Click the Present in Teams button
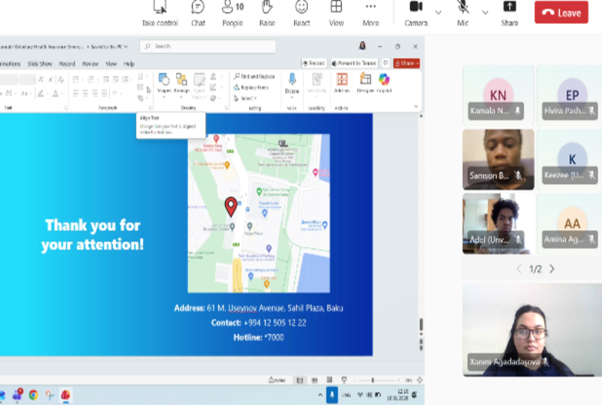This screenshot has height=405, width=602. coord(354,63)
